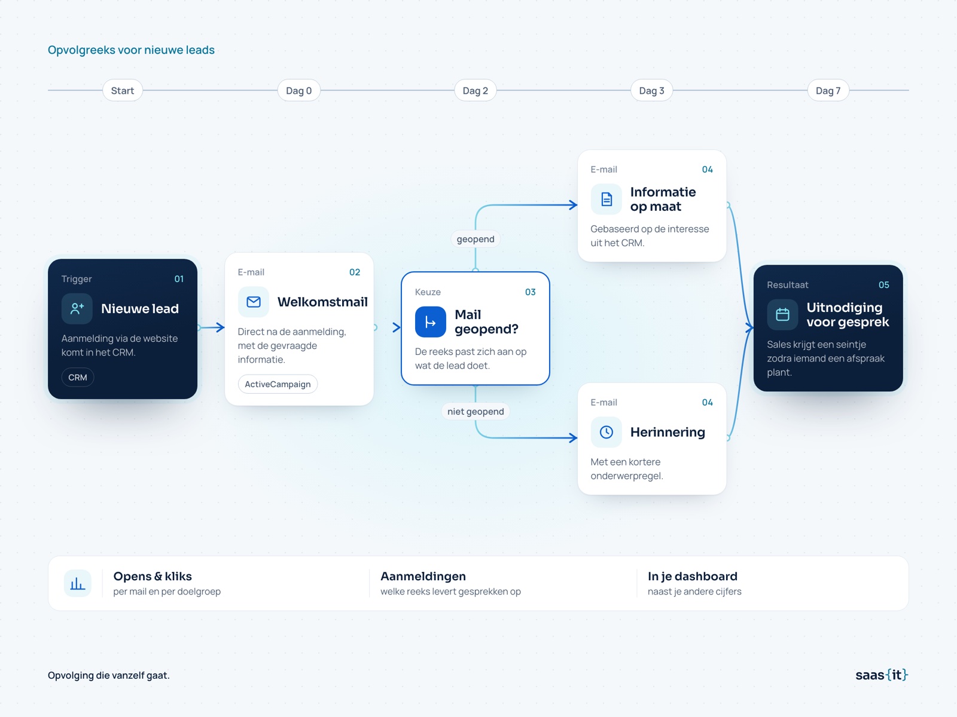The image size is (957, 717).
Task: Click the ActiveCampaign tag in Welkomstmail card
Action: (x=278, y=384)
